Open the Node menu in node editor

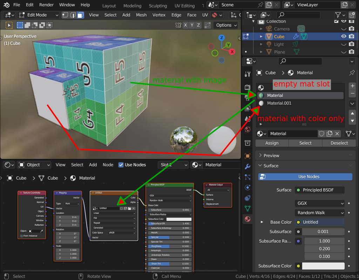coord(108,165)
